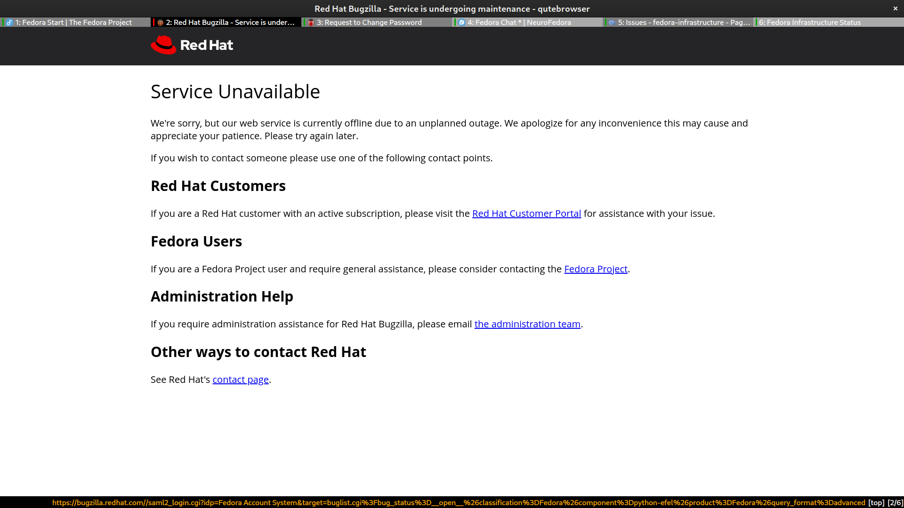The height and width of the screenshot is (508, 904).
Task: Click the Red Hat logo in header
Action: (192, 45)
